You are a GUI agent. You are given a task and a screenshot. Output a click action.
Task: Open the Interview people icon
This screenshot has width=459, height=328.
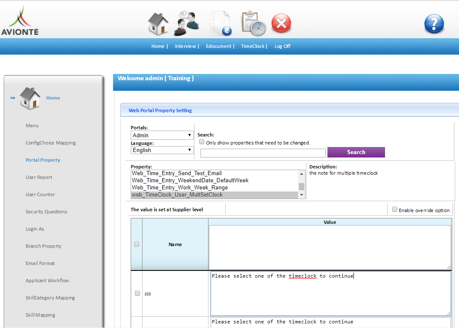point(187,24)
